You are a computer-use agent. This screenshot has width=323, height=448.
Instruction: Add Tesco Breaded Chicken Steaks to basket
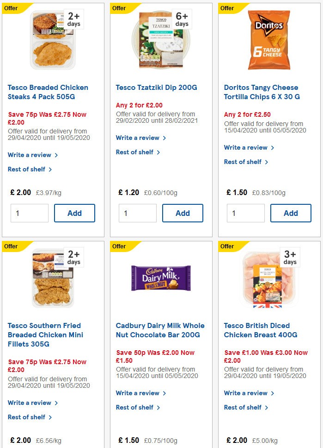pos(74,213)
